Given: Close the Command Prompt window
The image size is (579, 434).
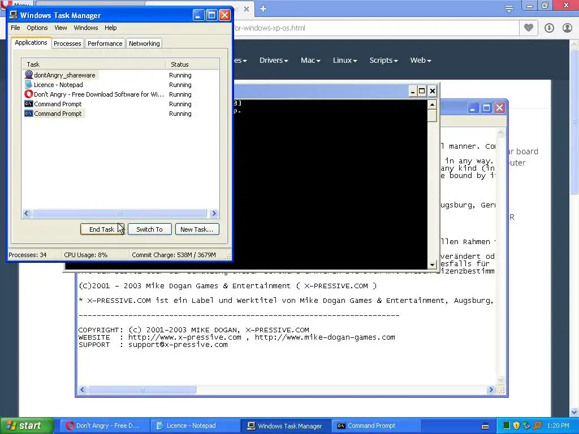Looking at the screenshot, I should coord(433,91).
